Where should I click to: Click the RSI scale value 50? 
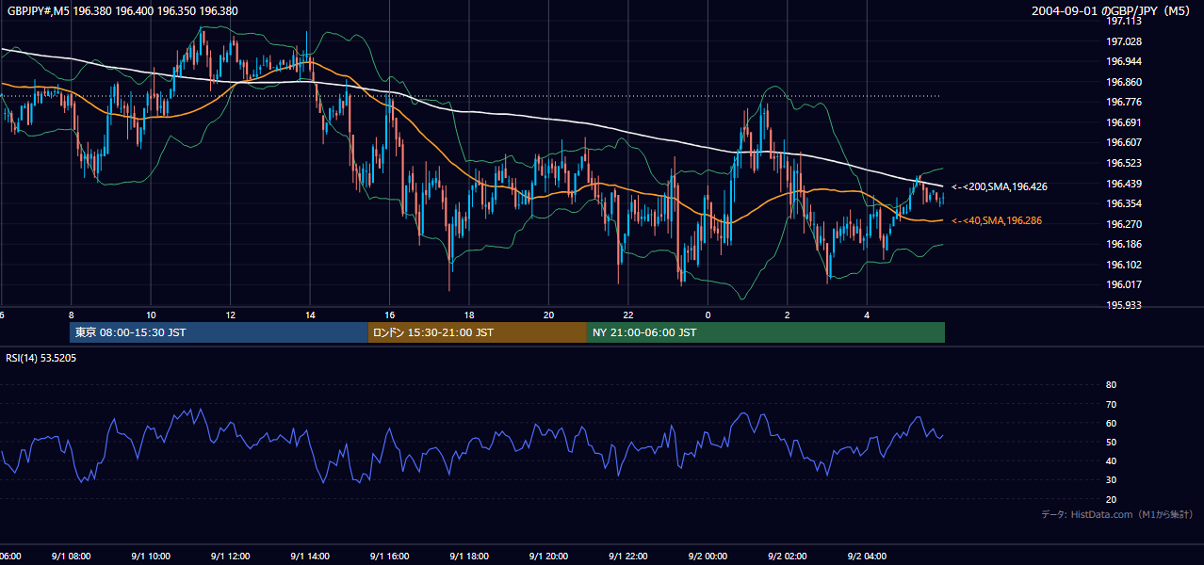1111,442
